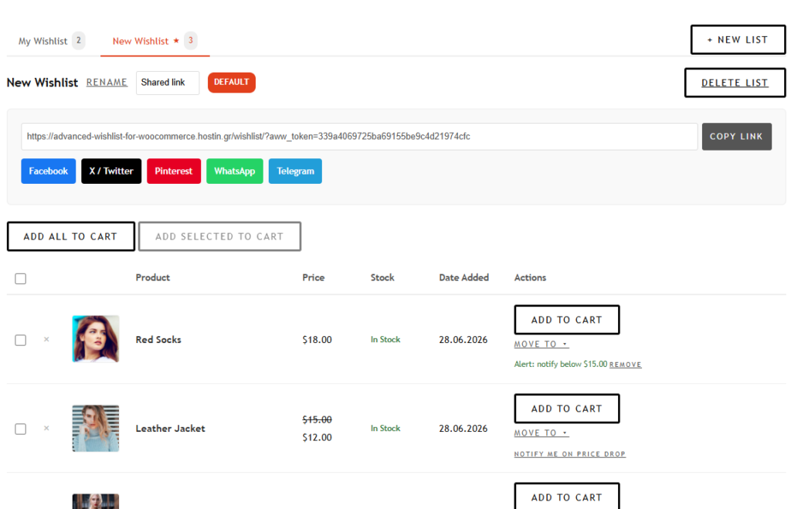Select the New Wishlist tab
Screen dimensions: 791x509
pyautogui.click(x=154, y=41)
